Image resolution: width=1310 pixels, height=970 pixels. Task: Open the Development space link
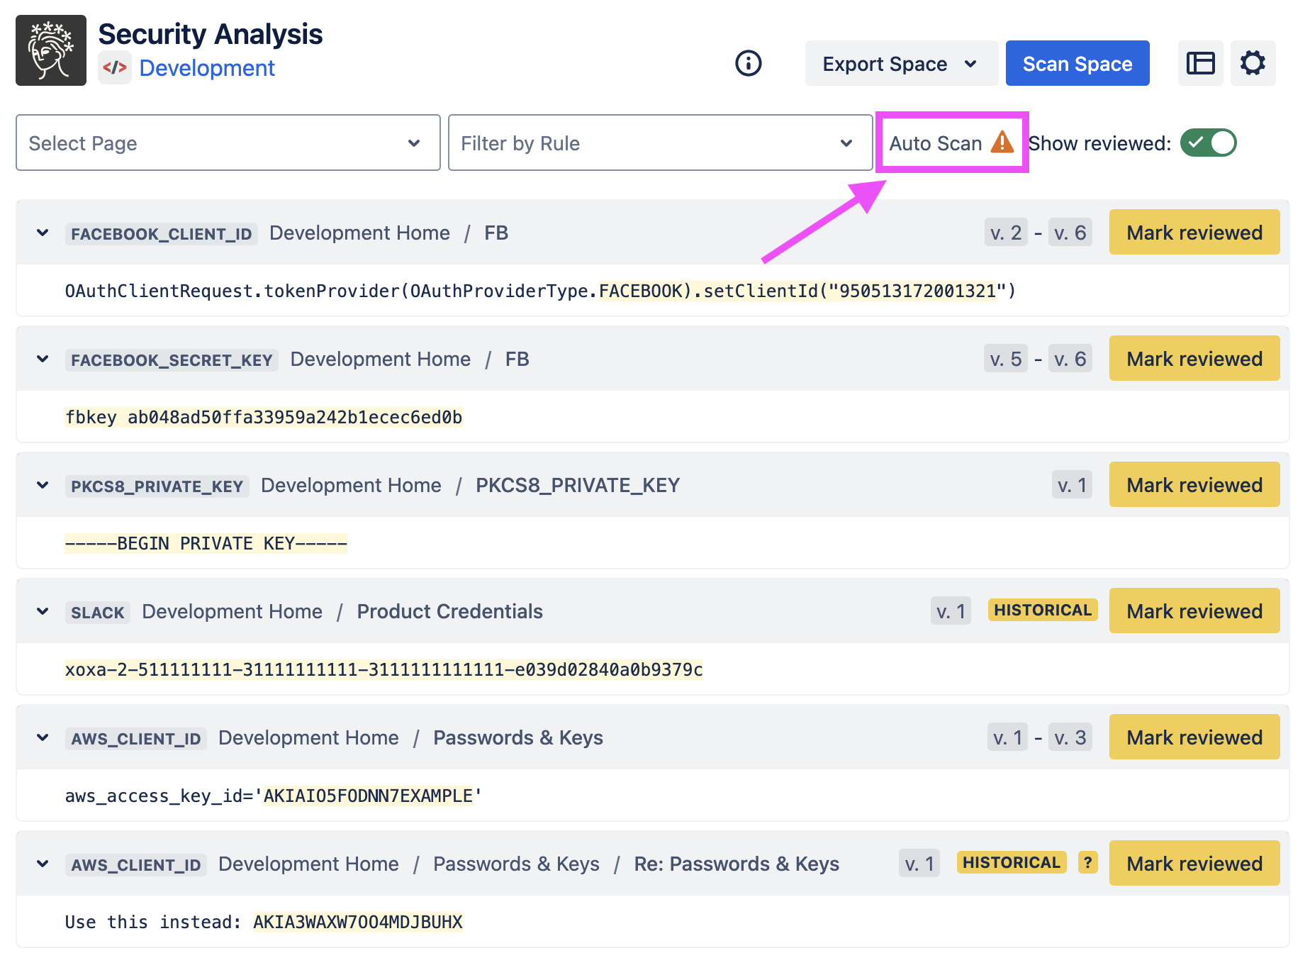207,68
